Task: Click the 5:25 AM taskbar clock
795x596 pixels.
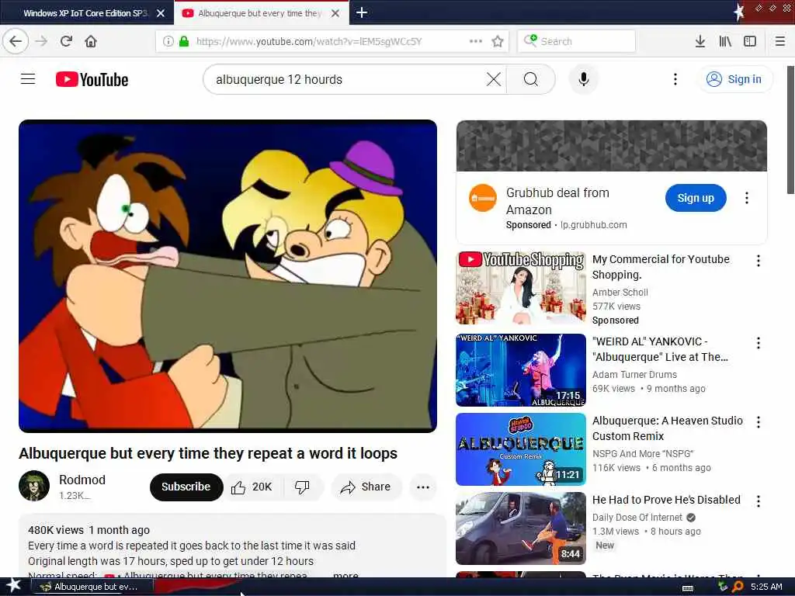Action: coord(766,587)
